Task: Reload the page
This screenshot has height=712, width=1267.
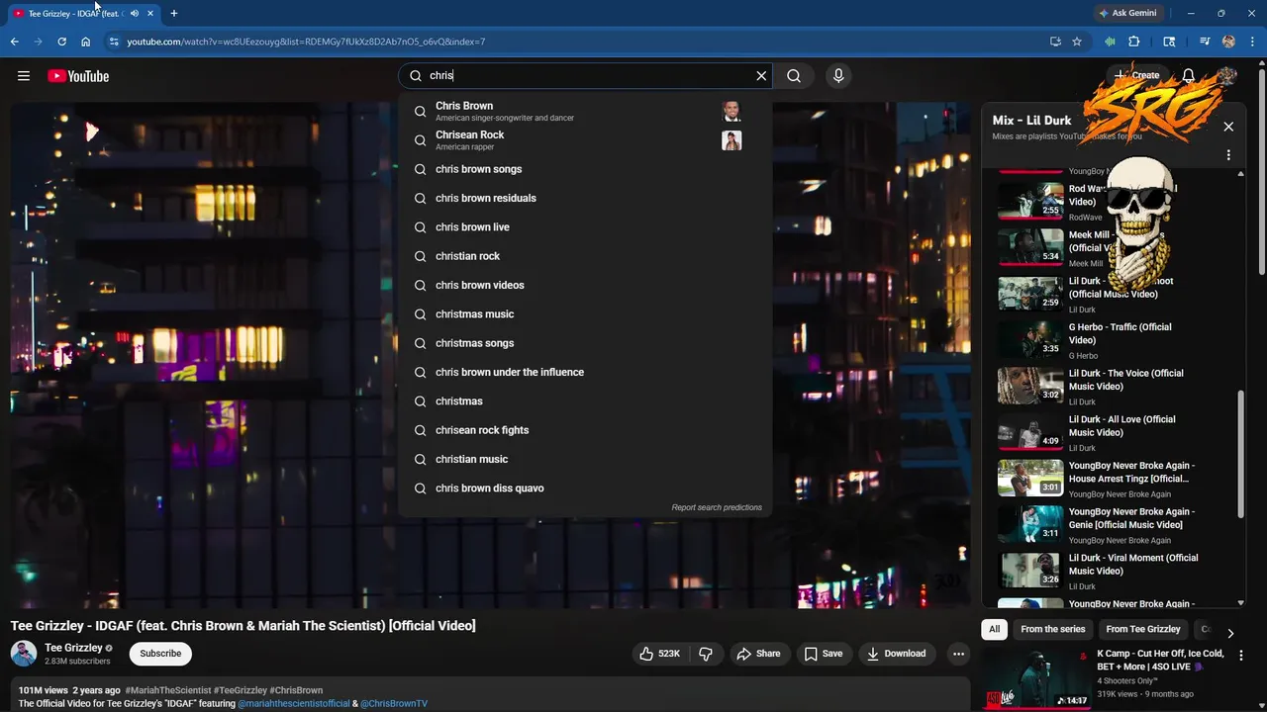Action: 61,42
